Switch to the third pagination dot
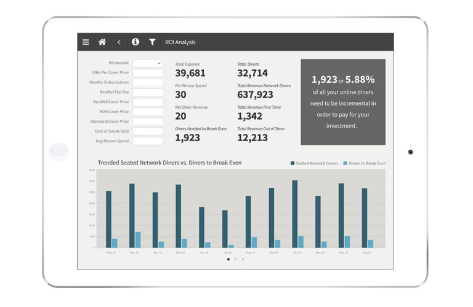This screenshot has height=307, width=473. click(243, 259)
